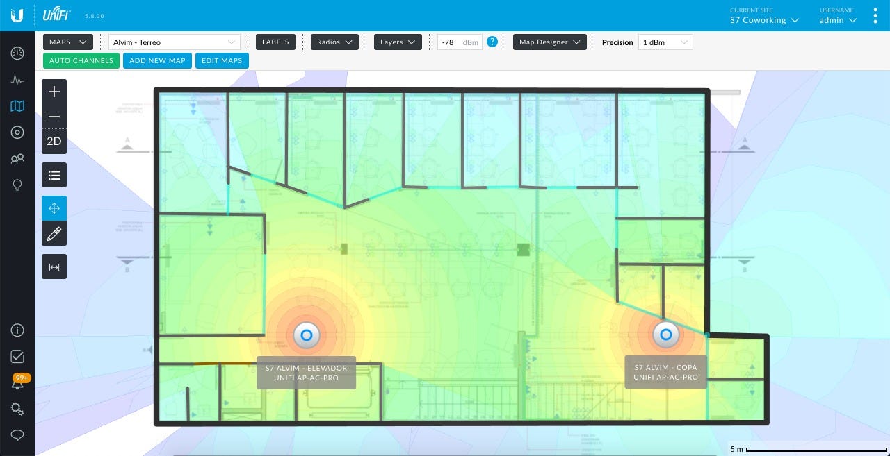
Task: Select the S7 ALVIM - COPA access point
Action: click(665, 335)
